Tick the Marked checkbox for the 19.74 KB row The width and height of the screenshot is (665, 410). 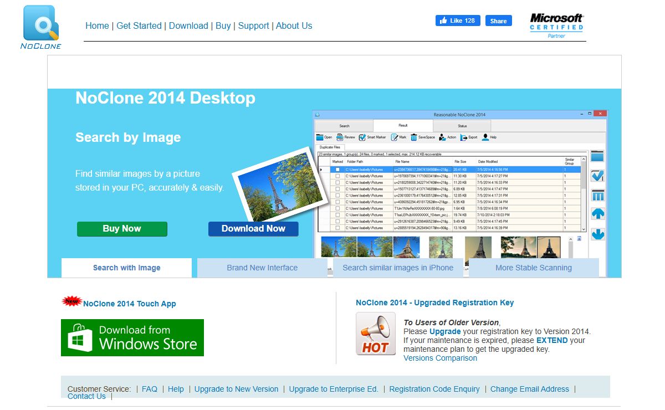(337, 215)
